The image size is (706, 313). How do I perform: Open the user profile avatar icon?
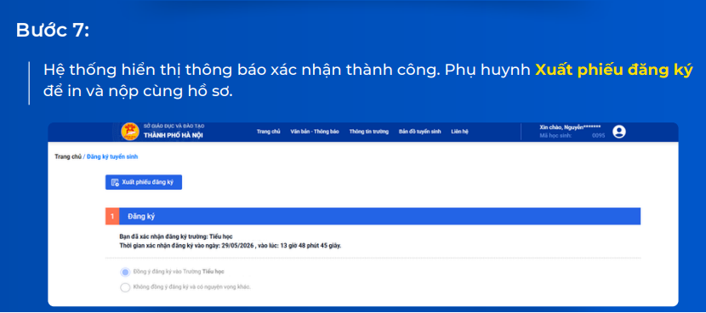click(x=619, y=132)
